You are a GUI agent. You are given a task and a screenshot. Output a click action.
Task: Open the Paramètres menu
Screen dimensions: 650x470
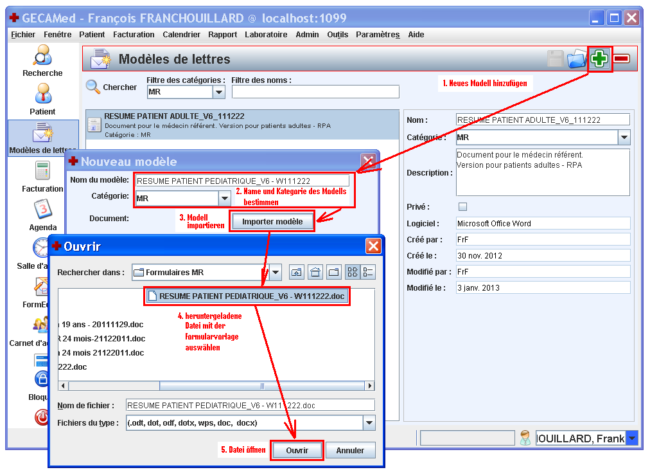(378, 35)
